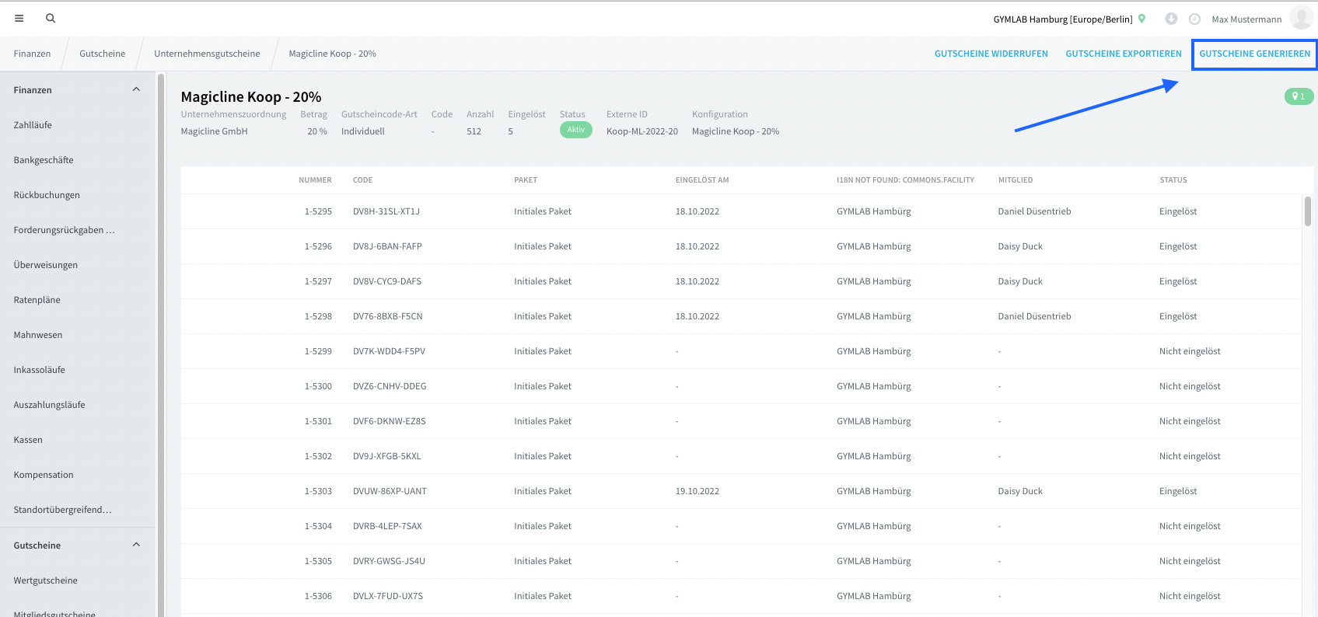
Task: Sort by the MITGLIED column header
Action: coord(1016,180)
